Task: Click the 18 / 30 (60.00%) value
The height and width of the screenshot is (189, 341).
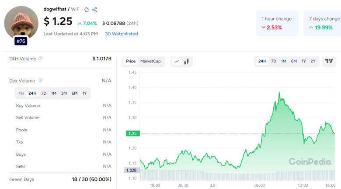Action: [91, 179]
